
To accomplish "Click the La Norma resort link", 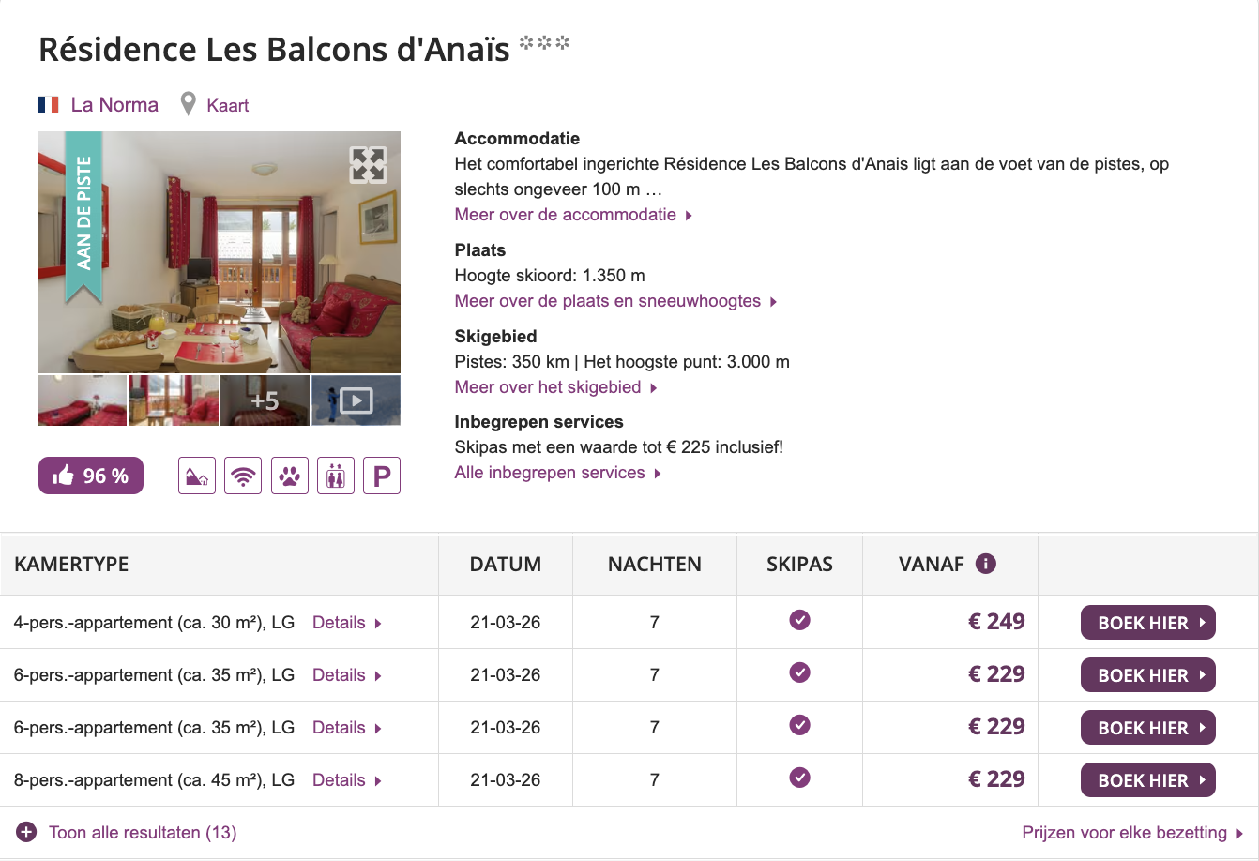I will point(114,105).
